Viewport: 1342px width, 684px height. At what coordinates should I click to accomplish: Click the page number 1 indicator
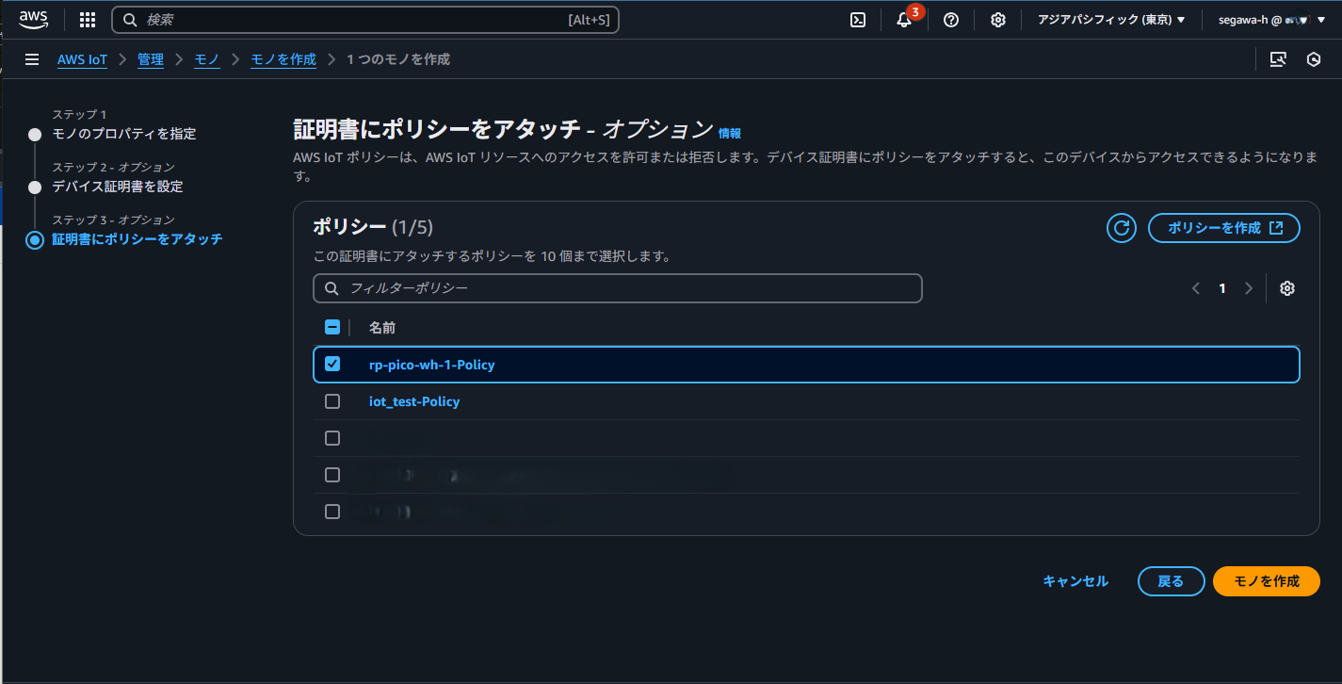click(x=1222, y=288)
